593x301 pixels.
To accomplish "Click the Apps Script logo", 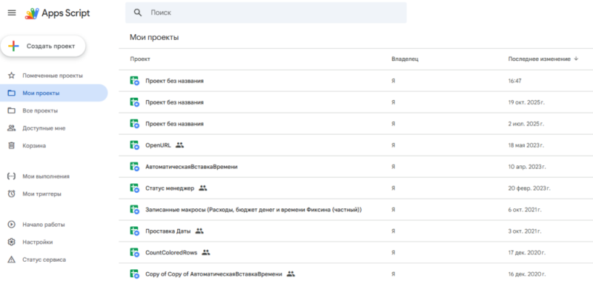I will point(58,13).
